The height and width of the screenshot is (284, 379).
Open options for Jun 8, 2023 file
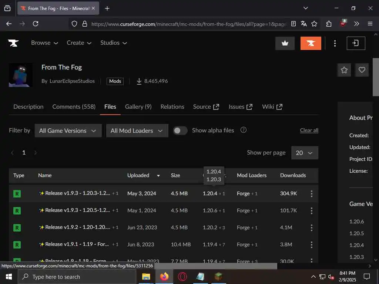coord(312,245)
